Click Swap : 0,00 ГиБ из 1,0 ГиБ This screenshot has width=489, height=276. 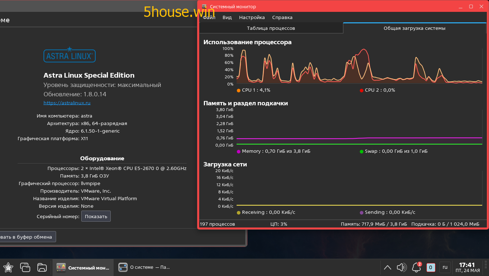click(x=396, y=151)
